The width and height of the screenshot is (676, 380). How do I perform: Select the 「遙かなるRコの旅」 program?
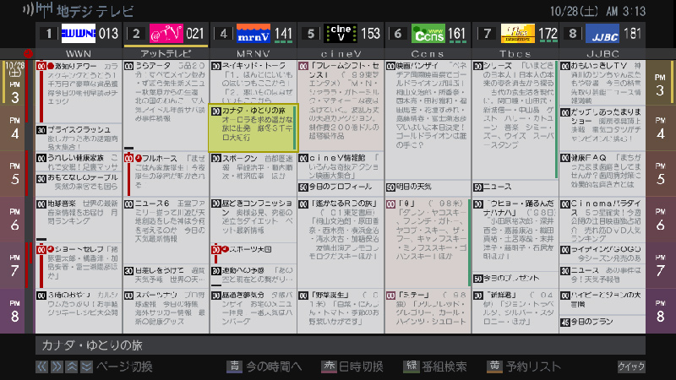[x=341, y=242]
